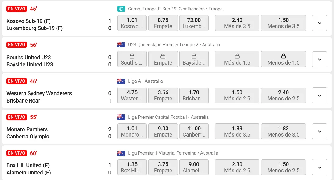Expand more markets for Kosovo Sub-19 match

pyautogui.click(x=319, y=23)
